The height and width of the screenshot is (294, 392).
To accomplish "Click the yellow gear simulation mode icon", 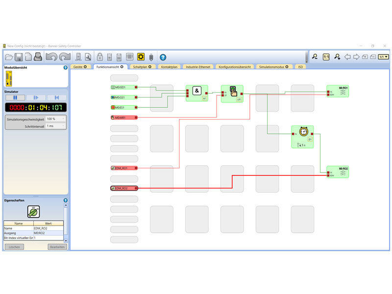I will [141, 57].
